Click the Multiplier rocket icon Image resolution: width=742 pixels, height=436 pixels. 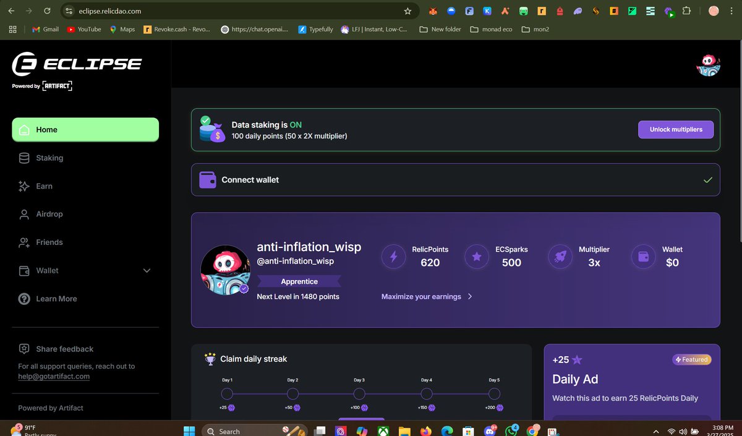560,256
